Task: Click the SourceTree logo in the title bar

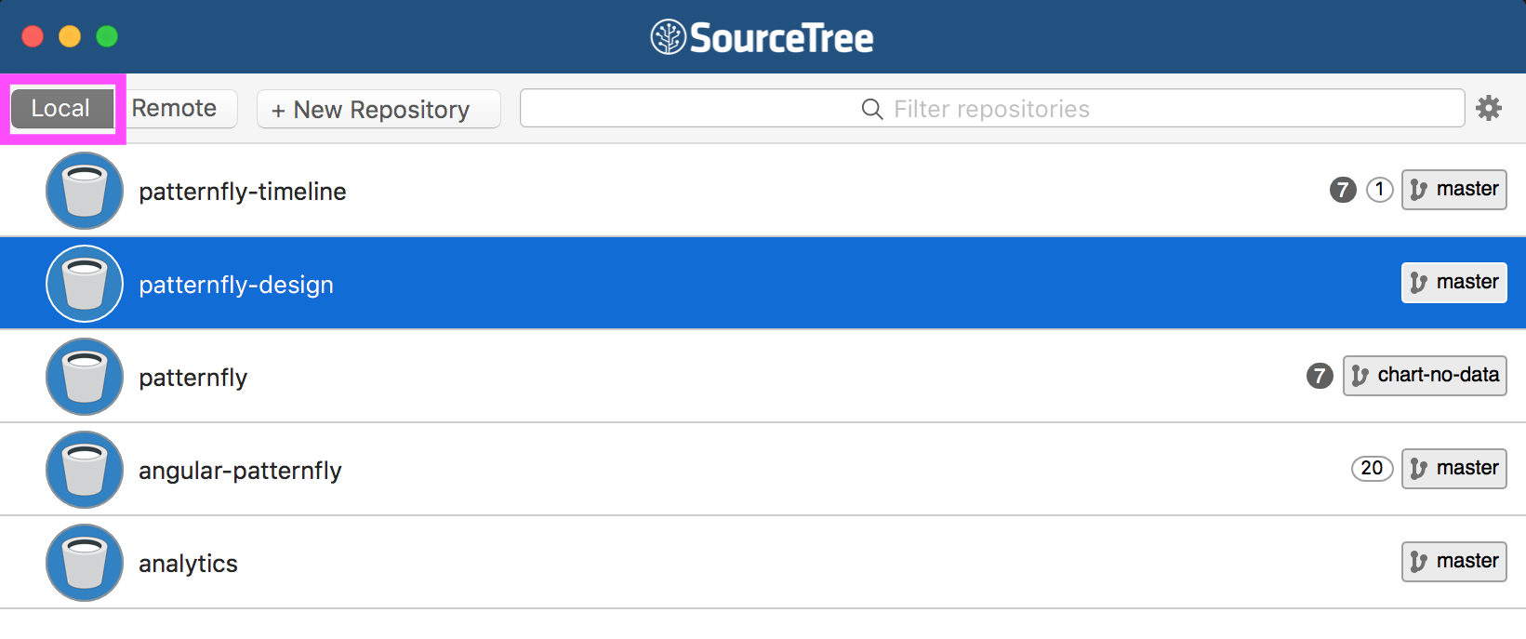Action: (762, 36)
